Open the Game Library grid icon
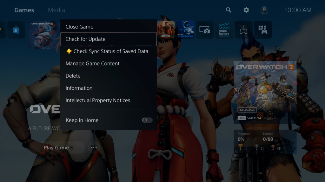This screenshot has height=182, width=325. (263, 29)
